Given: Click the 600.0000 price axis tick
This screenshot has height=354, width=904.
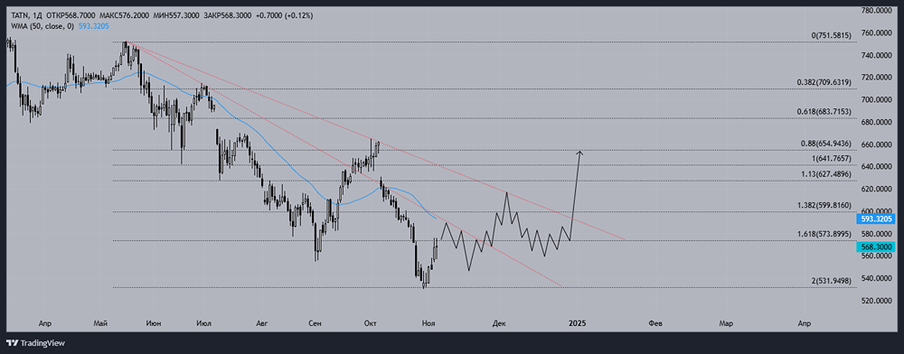Looking at the screenshot, I should click(x=877, y=211).
